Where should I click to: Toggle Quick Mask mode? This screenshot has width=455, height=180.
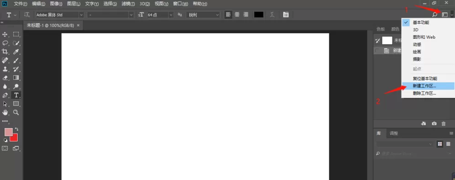point(5,148)
